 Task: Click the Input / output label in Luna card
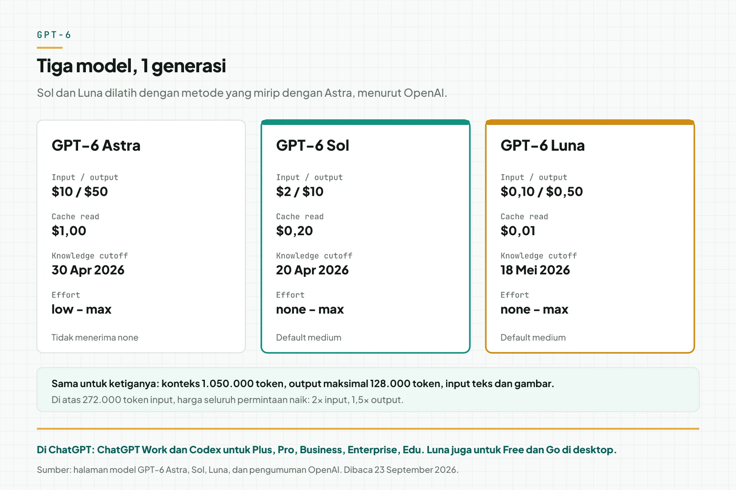(x=534, y=177)
